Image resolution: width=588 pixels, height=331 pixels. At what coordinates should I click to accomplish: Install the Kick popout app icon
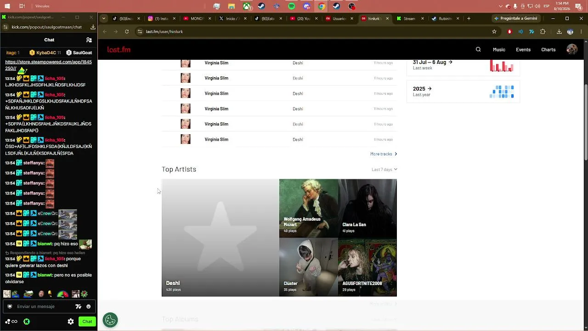click(x=93, y=27)
